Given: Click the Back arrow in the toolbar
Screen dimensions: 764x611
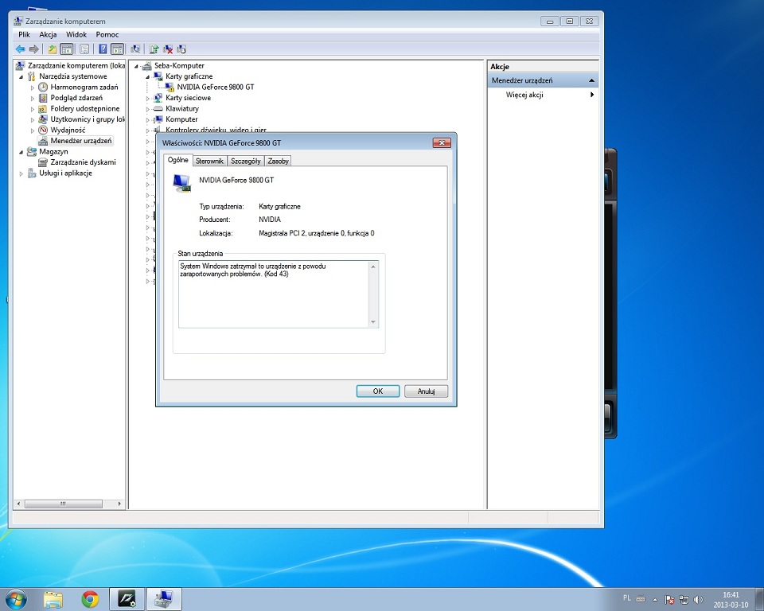Looking at the screenshot, I should tap(20, 49).
